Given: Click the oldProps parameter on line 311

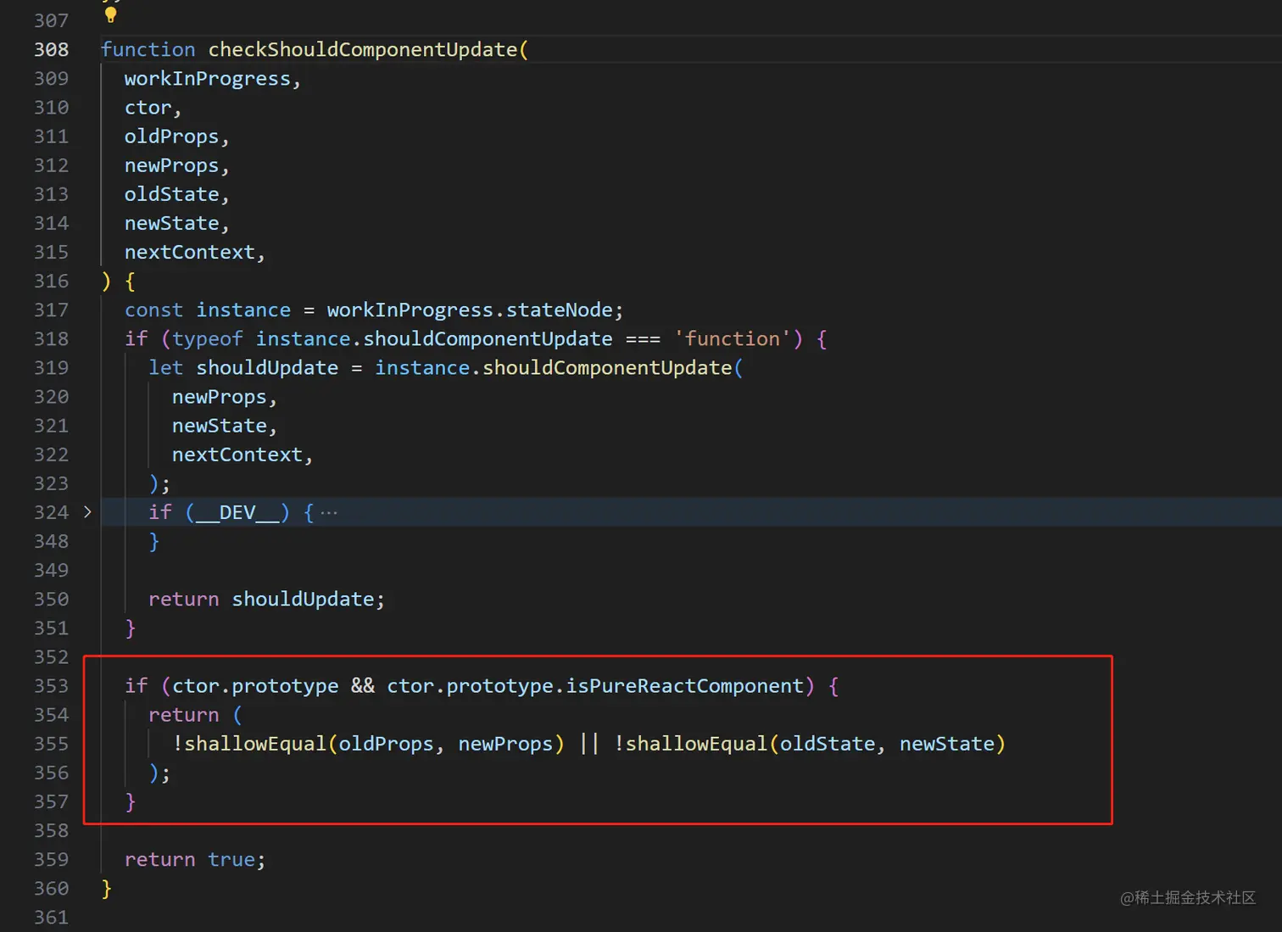Looking at the screenshot, I should tap(172, 137).
